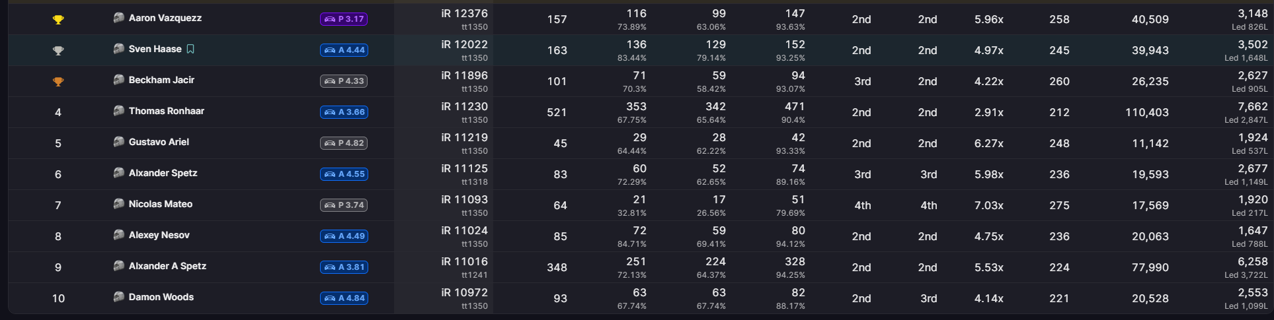Click the helmet icon beside Nicolas Mateo
This screenshot has height=320, width=1274.
click(x=119, y=204)
